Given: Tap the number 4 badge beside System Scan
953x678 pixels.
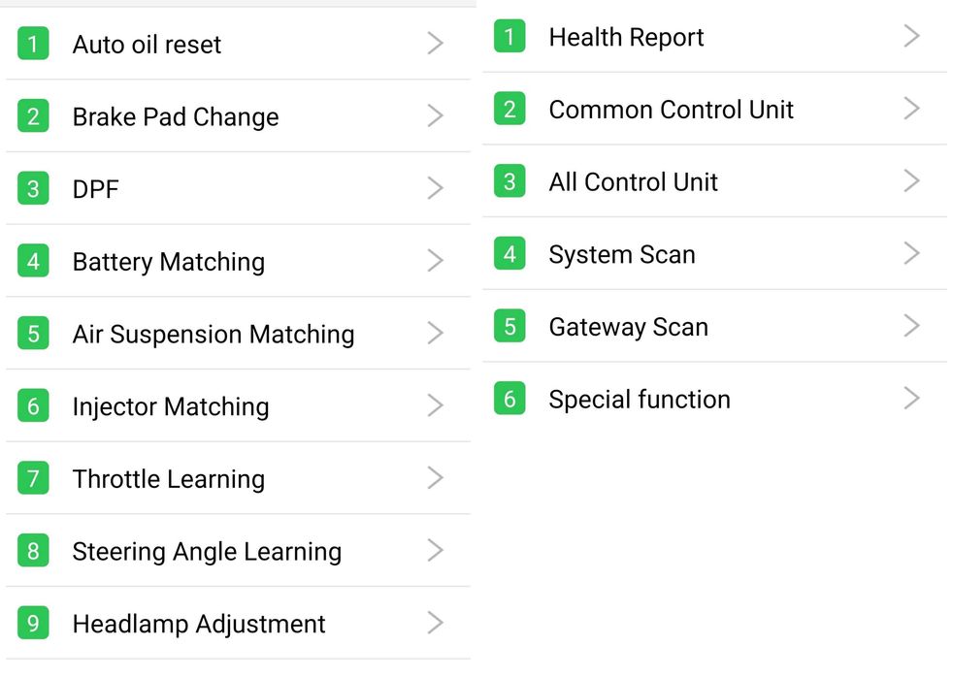Looking at the screenshot, I should (509, 254).
